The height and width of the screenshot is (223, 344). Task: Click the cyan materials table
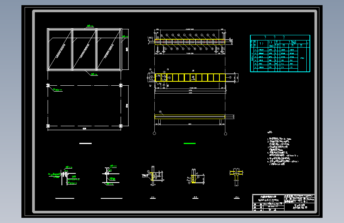[280, 53]
